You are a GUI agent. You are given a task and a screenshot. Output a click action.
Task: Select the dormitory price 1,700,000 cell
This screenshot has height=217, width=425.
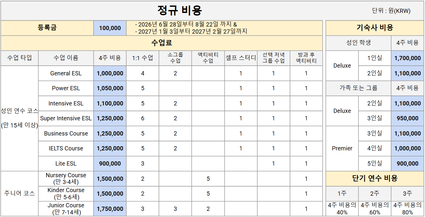pyautogui.click(x=407, y=58)
